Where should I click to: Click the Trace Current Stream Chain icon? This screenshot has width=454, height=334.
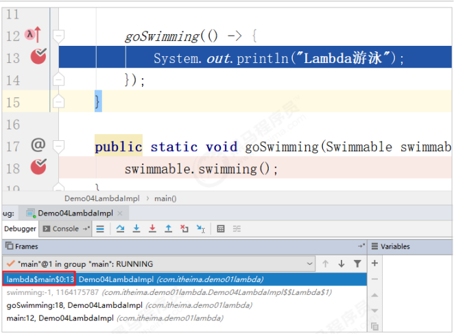pyautogui.click(x=237, y=229)
